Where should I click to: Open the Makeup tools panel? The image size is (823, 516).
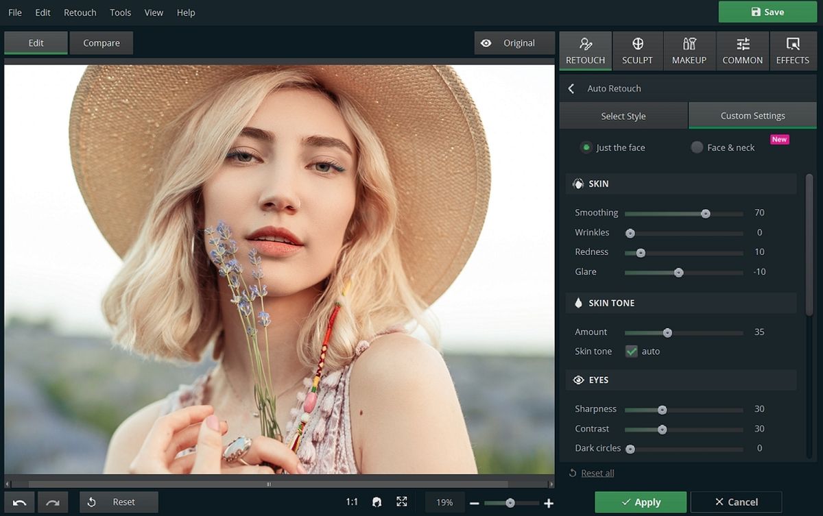click(689, 51)
